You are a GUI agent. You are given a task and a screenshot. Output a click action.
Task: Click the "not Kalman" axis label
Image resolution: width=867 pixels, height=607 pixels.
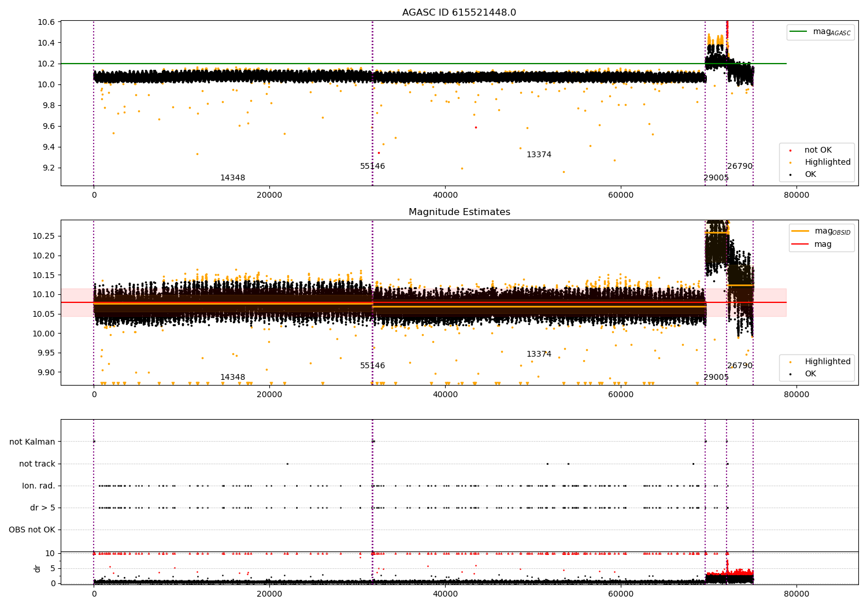pyautogui.click(x=32, y=442)
